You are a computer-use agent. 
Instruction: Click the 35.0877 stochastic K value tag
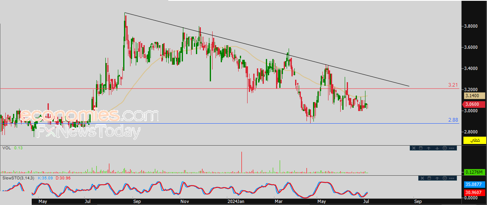474,184
